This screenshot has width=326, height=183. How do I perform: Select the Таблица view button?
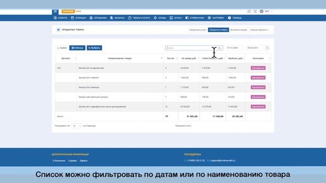pos(77,48)
